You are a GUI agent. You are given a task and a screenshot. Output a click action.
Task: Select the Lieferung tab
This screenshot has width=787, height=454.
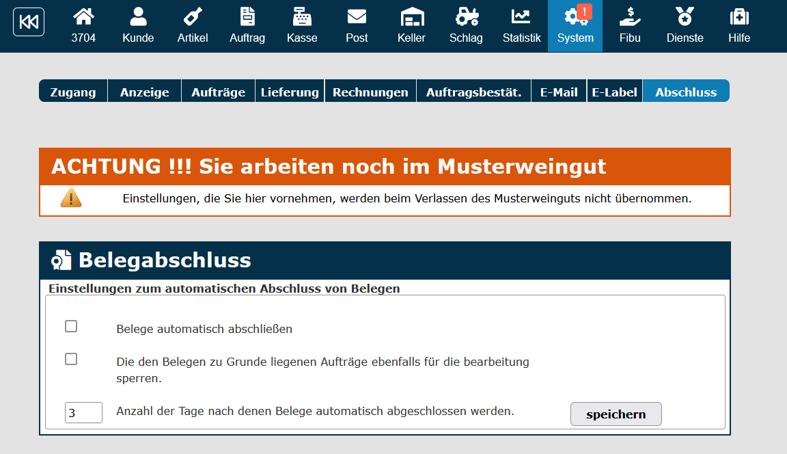click(290, 92)
